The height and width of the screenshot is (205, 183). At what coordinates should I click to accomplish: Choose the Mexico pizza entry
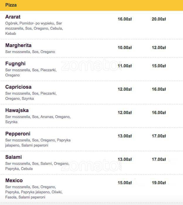click(14, 180)
